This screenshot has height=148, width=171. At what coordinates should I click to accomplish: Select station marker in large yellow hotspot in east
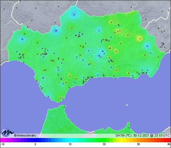click(140, 39)
